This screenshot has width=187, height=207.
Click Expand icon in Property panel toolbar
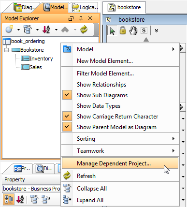(x=45, y=199)
